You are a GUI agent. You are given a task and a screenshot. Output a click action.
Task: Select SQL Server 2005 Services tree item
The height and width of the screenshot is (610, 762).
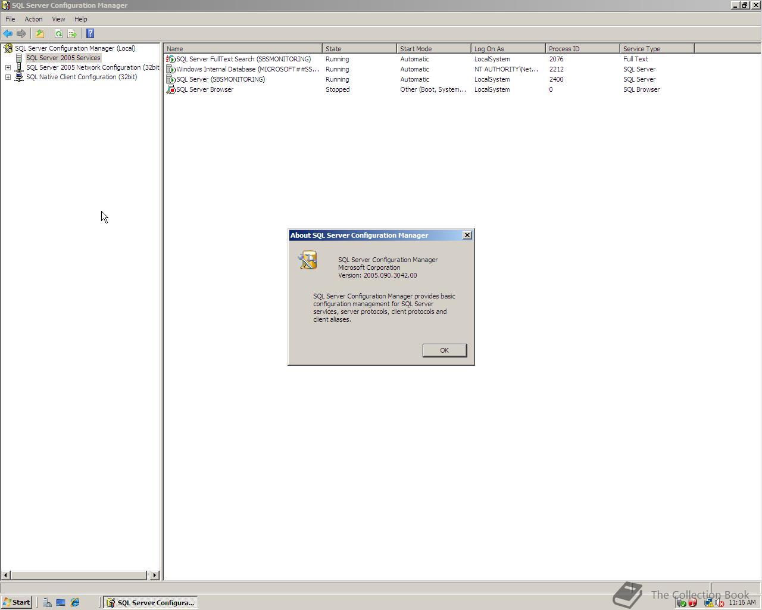63,58
